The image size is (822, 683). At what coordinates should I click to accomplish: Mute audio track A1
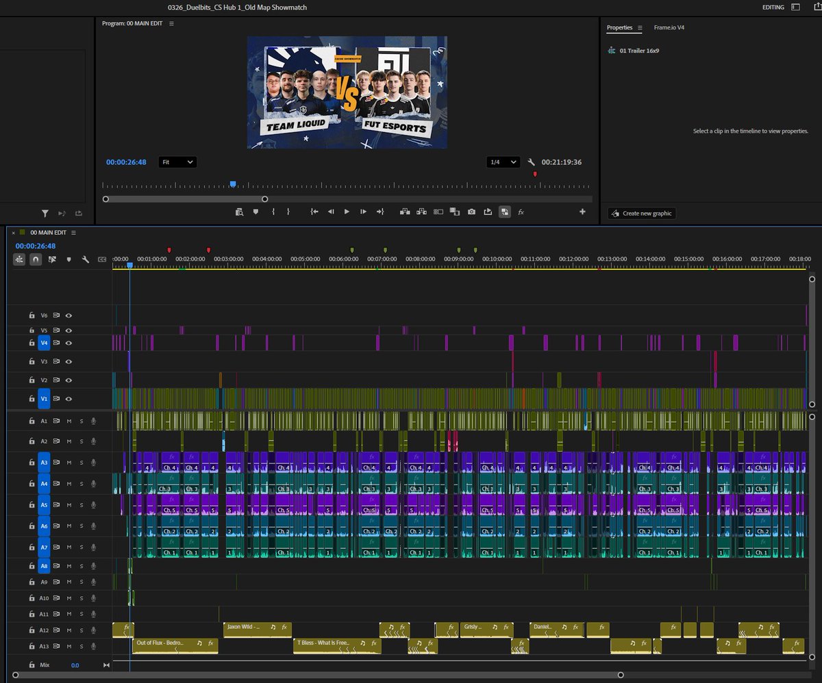coord(69,422)
